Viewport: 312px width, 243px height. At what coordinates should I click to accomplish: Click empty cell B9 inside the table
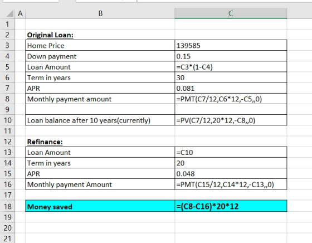[x=100, y=109]
